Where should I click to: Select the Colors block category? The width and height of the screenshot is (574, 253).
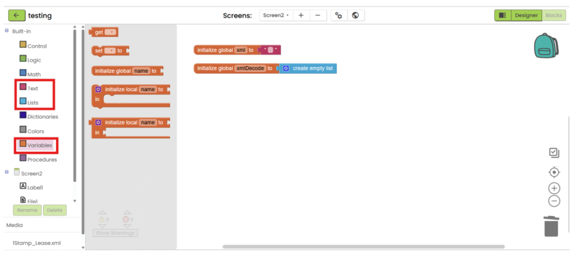(35, 131)
